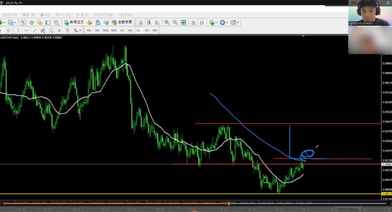Screen dimensions: 392x212
Task: Select the MN timeframe
Action: (x=155, y=30)
